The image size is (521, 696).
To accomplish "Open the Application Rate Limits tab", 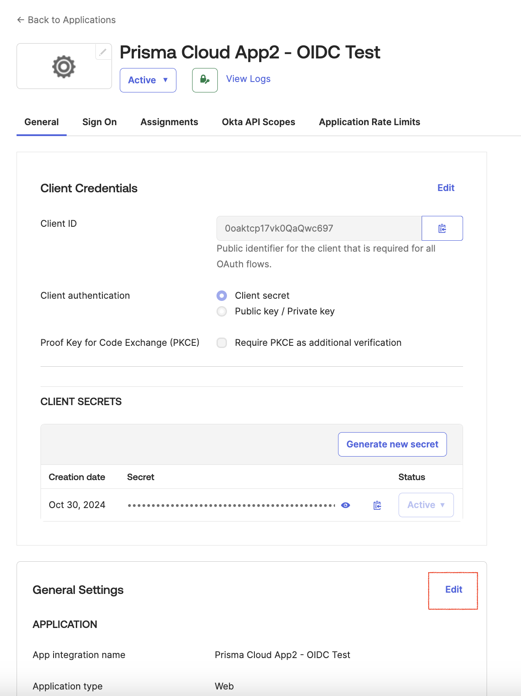I will click(369, 122).
